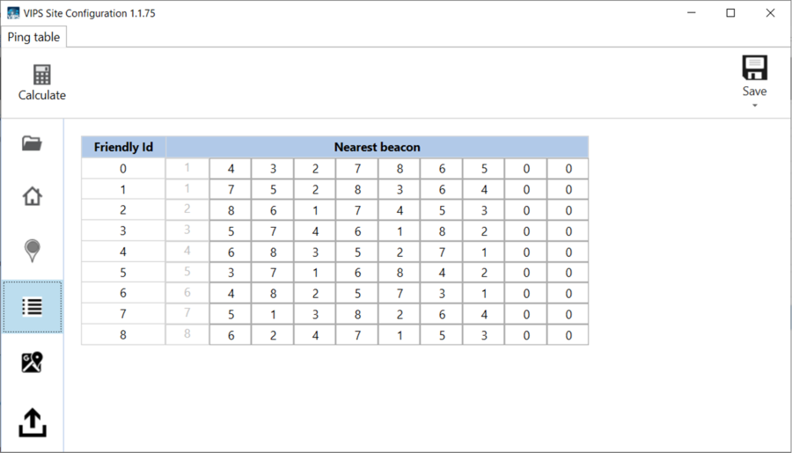Viewport: 792px width, 453px height.
Task: Open the folder icon in sidebar
Action: pos(32,143)
